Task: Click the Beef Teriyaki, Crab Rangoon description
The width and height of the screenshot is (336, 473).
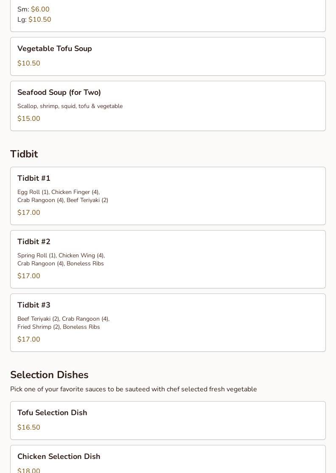Action: tap(63, 323)
